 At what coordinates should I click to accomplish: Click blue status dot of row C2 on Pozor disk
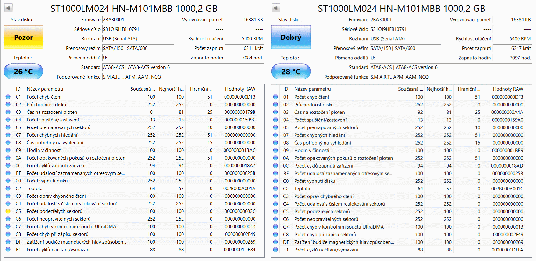click(x=8, y=189)
